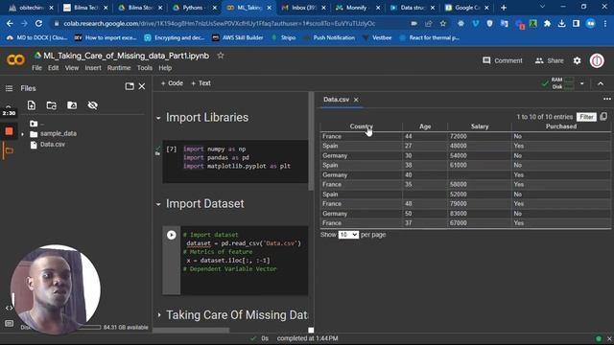Image resolution: width=614 pixels, height=345 pixels.
Task: Open the Edit menu
Action: (53, 68)
